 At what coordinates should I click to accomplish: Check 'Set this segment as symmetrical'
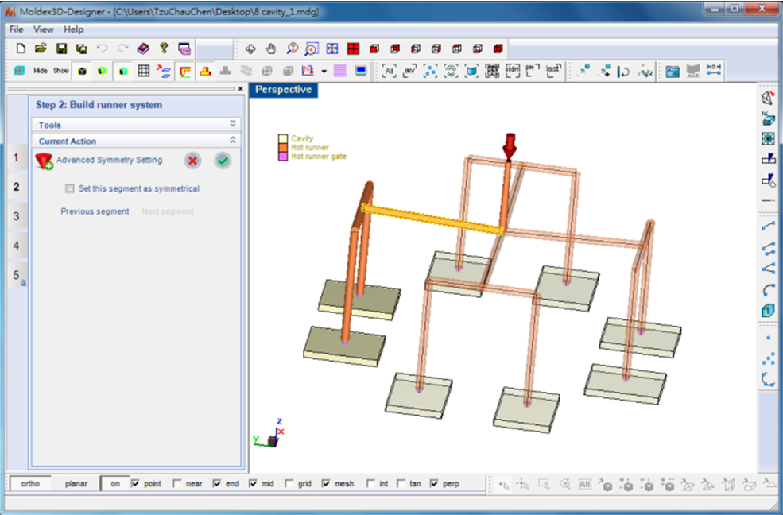70,188
